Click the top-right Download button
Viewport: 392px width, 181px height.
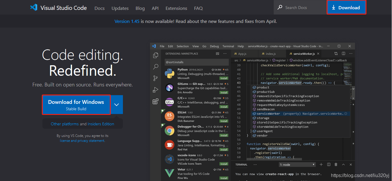(346, 8)
